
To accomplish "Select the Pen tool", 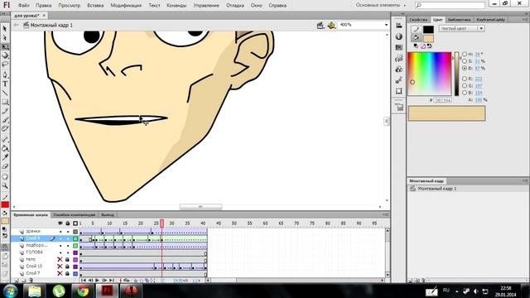I will [5, 74].
